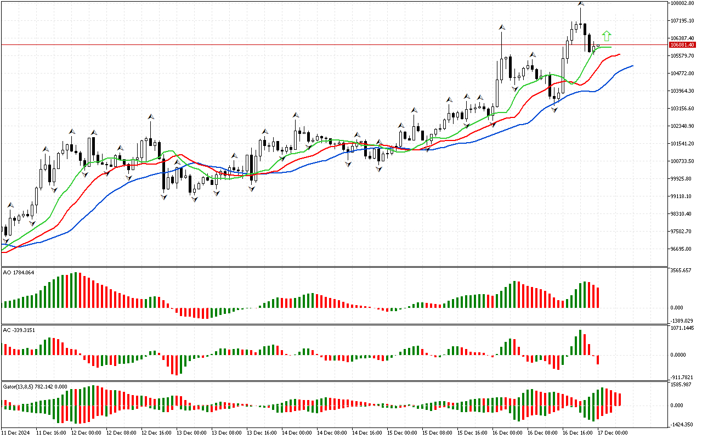The height and width of the screenshot is (439, 702).
Task: Select the 1585.987 Gator scale maximum
Action: 681,385
